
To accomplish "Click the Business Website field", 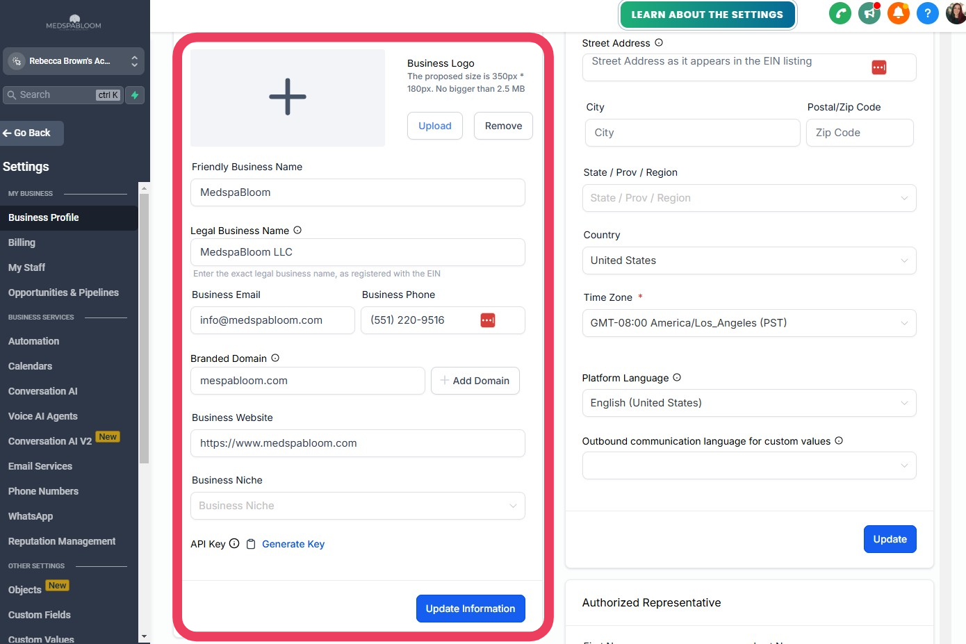I will point(358,443).
